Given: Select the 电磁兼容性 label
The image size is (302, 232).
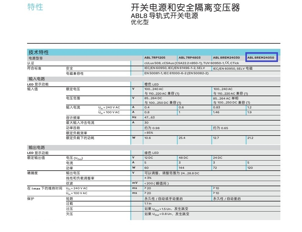Looking at the screenshot, I should click(x=75, y=73).
